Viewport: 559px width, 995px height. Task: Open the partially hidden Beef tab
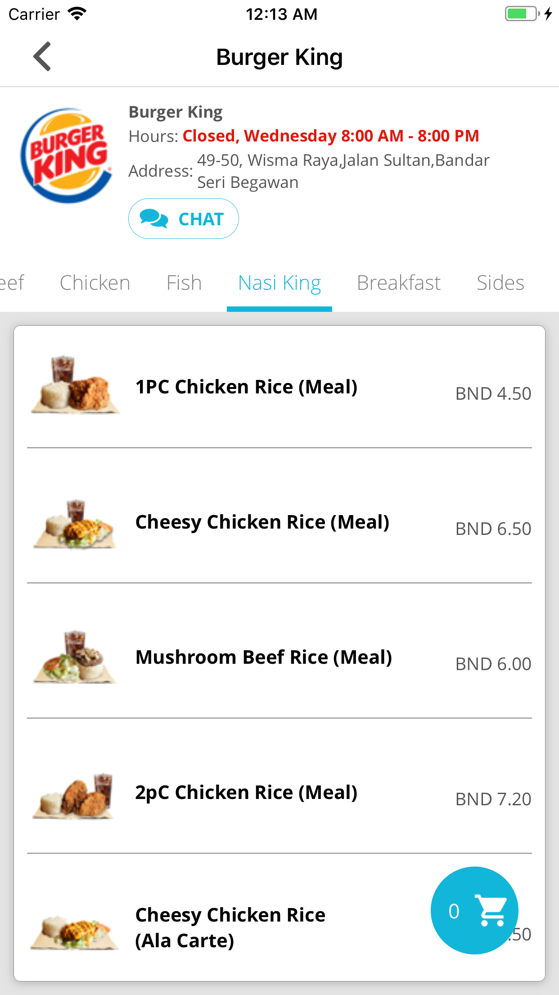(x=12, y=283)
